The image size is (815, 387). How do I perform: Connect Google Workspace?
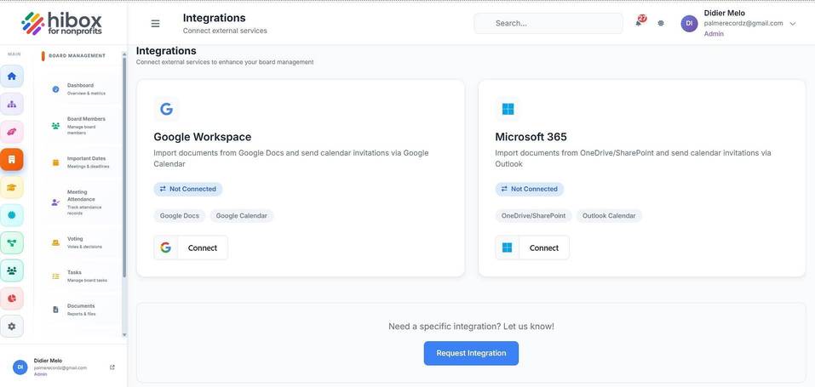pos(191,248)
